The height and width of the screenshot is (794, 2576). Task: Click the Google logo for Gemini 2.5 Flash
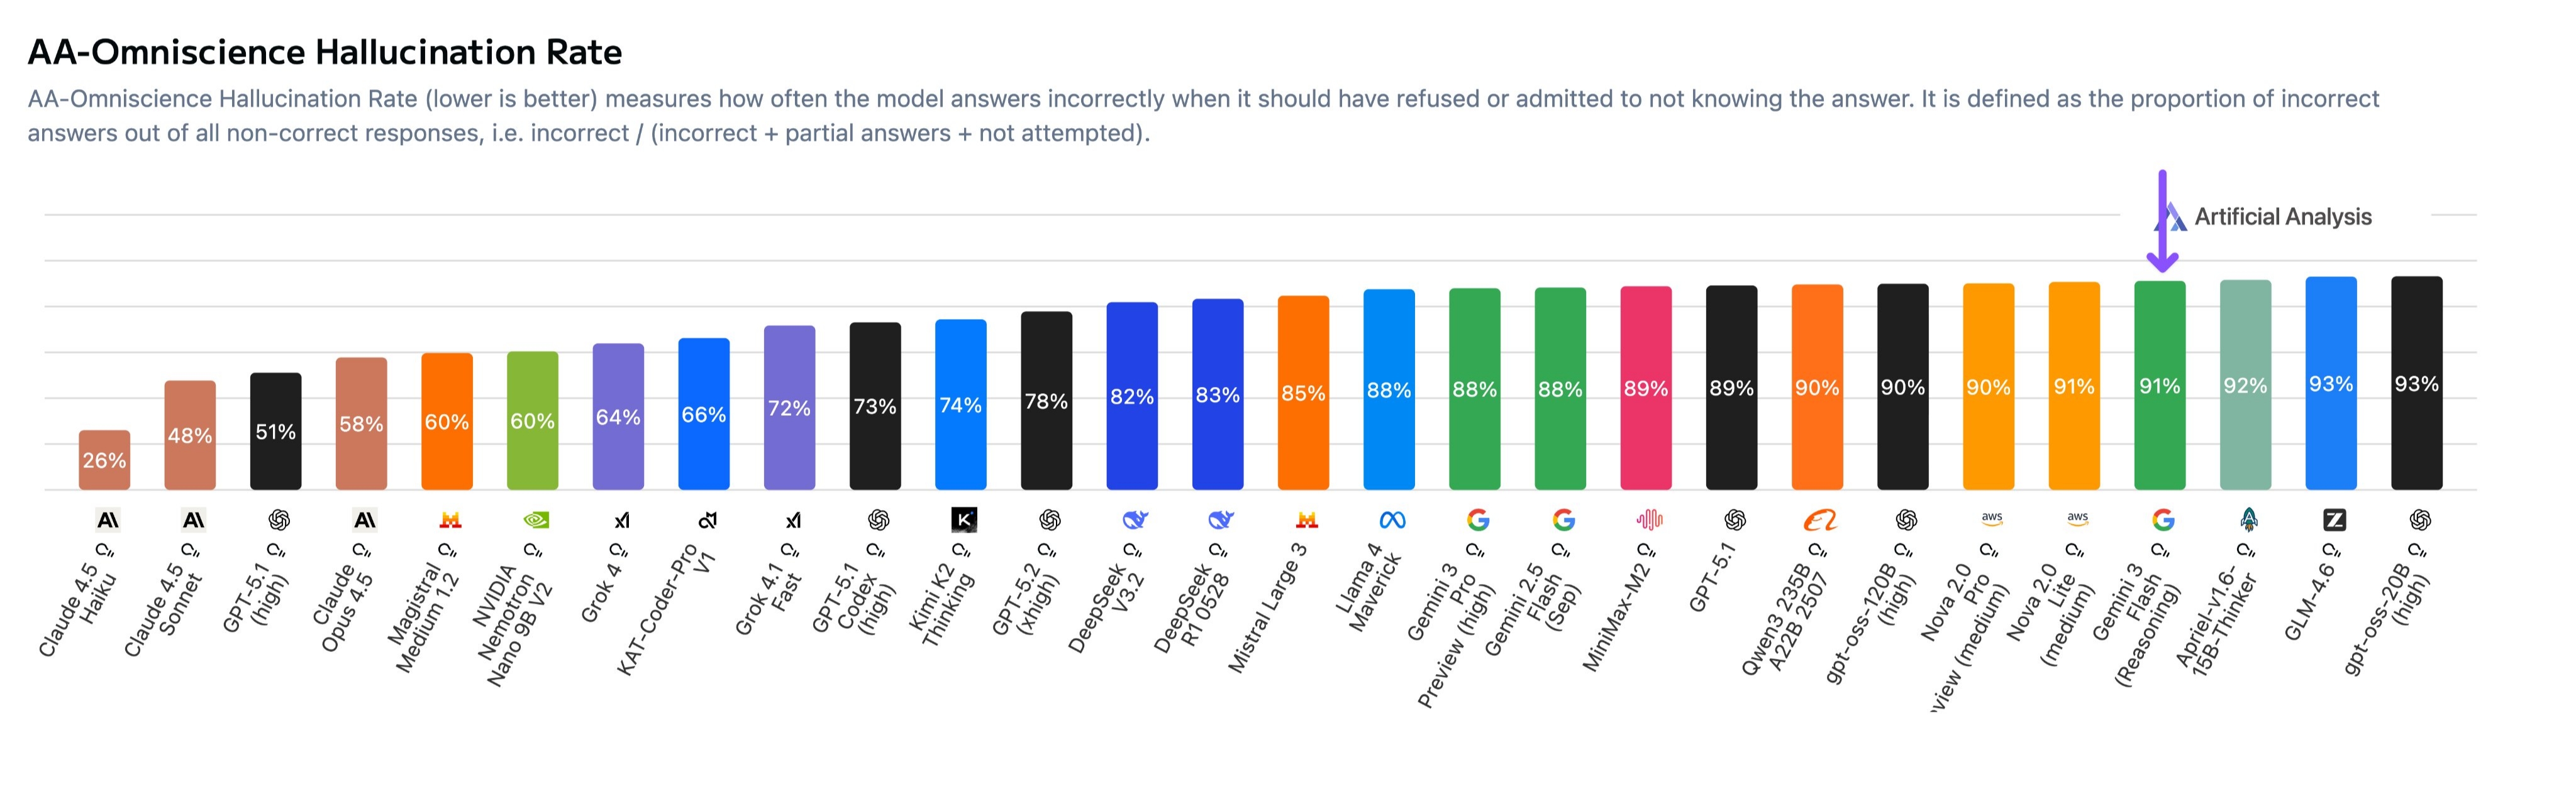point(1563,519)
